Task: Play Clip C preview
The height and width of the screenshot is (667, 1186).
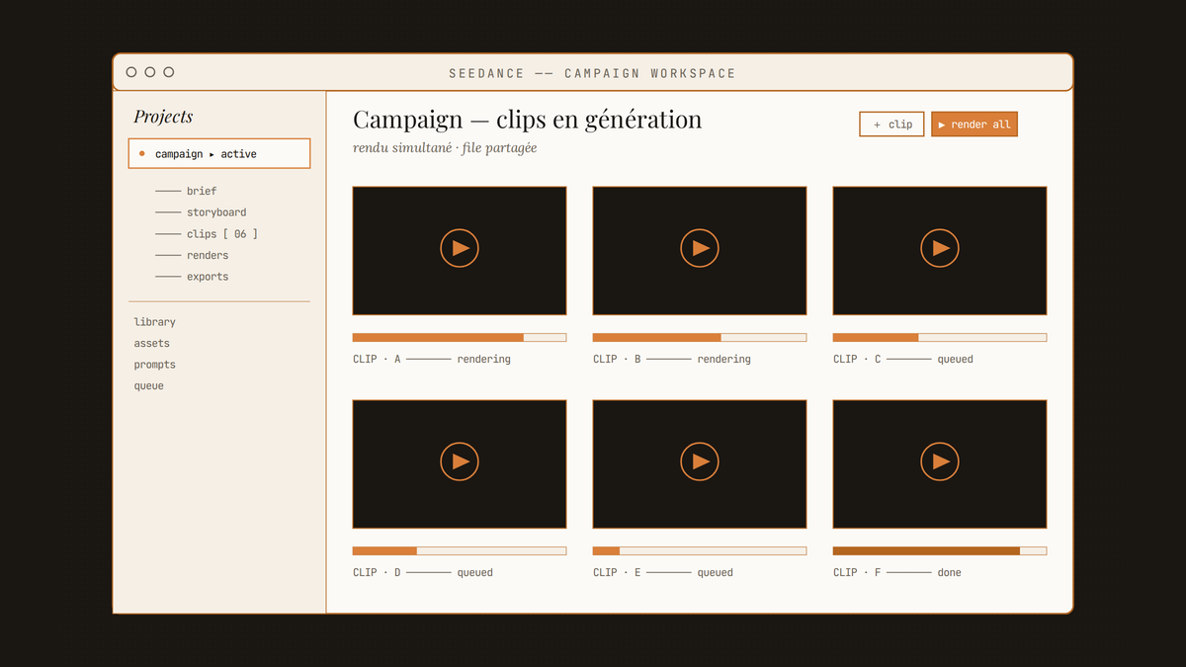Action: click(940, 248)
